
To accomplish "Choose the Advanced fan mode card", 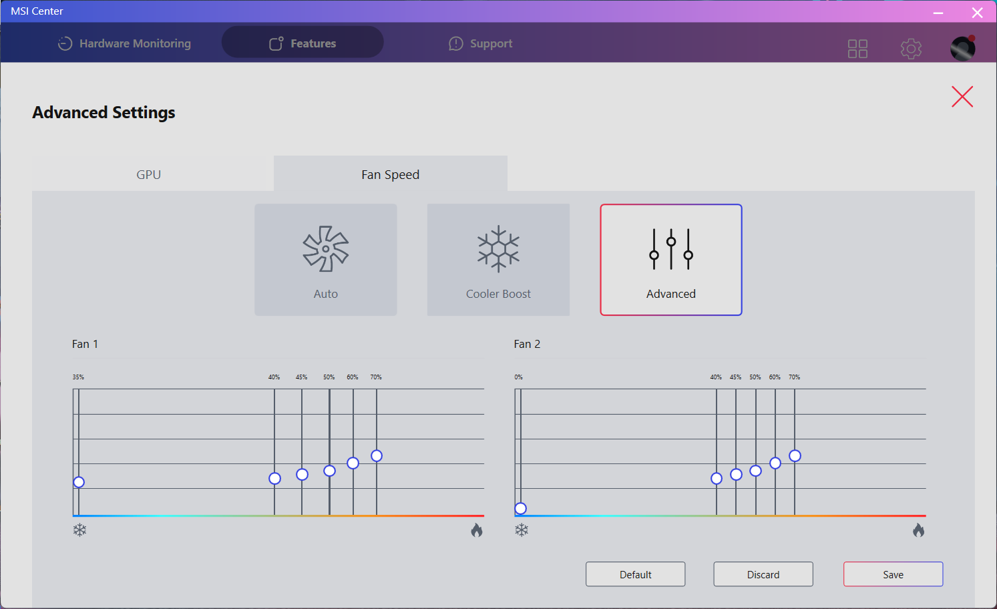I will 671,260.
